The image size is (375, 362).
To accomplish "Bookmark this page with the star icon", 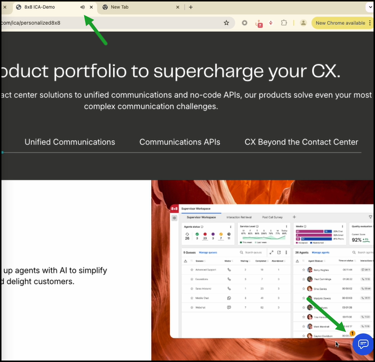I will pos(226,23).
